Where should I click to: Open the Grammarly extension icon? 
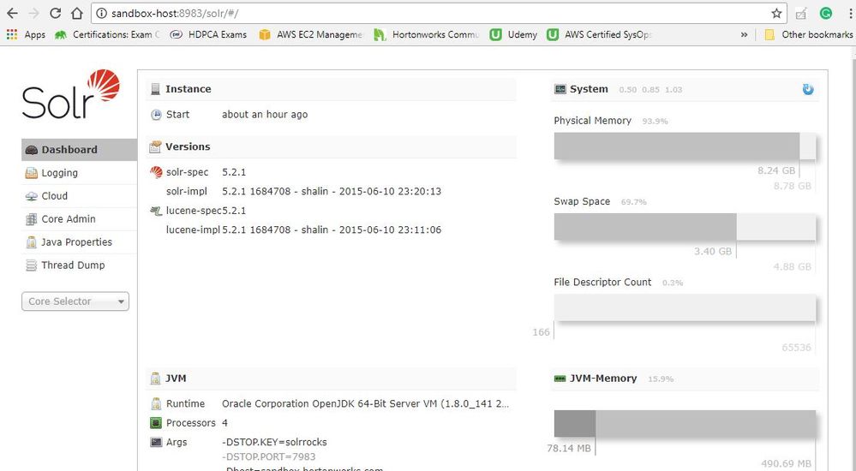[826, 13]
